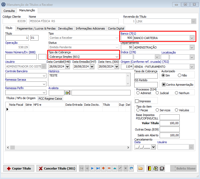Click the red minus delete record icon
Image resolution: width=200 pixels, height=179 pixels.
109,168
